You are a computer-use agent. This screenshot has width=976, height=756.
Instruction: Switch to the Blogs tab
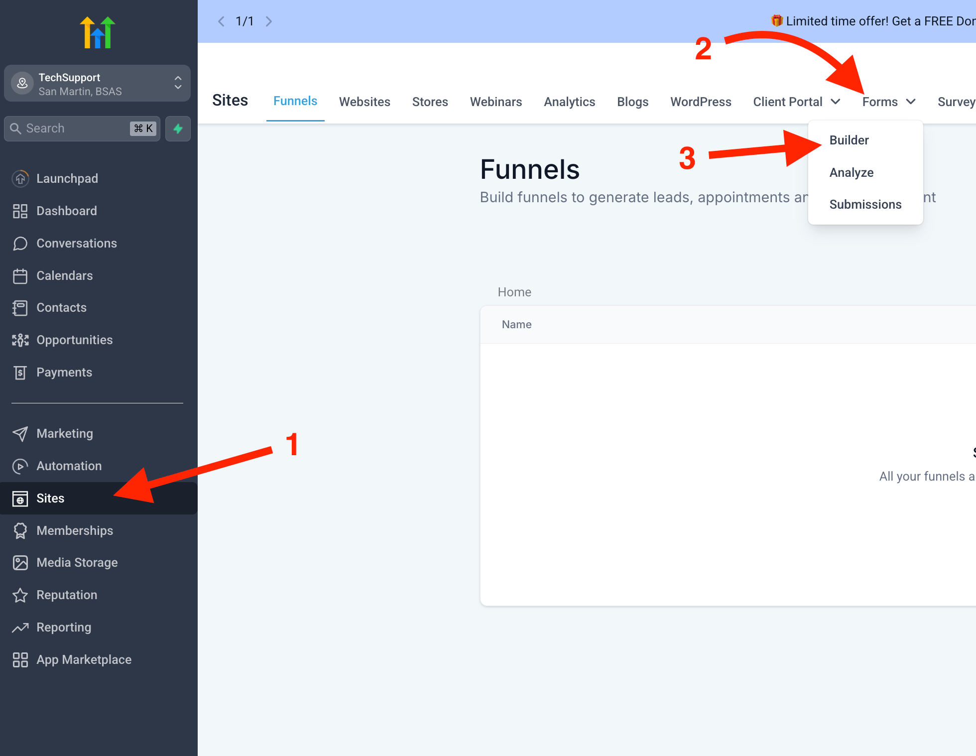[x=633, y=102]
